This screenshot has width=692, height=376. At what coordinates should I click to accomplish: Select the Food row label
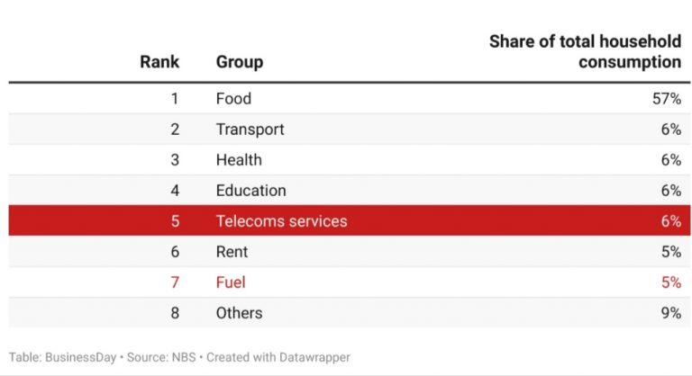(233, 99)
